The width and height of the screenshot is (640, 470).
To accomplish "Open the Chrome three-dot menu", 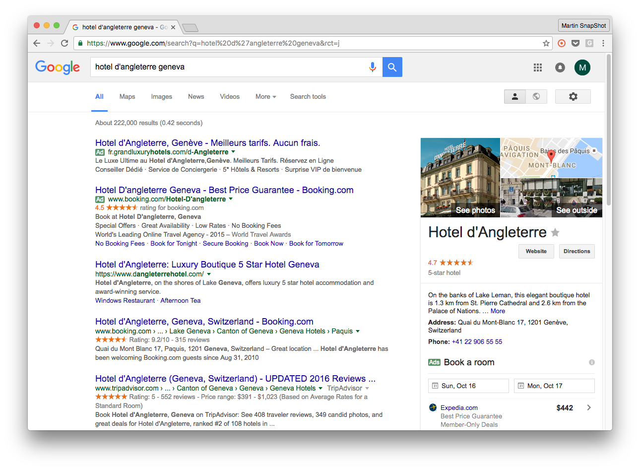I will click(603, 43).
